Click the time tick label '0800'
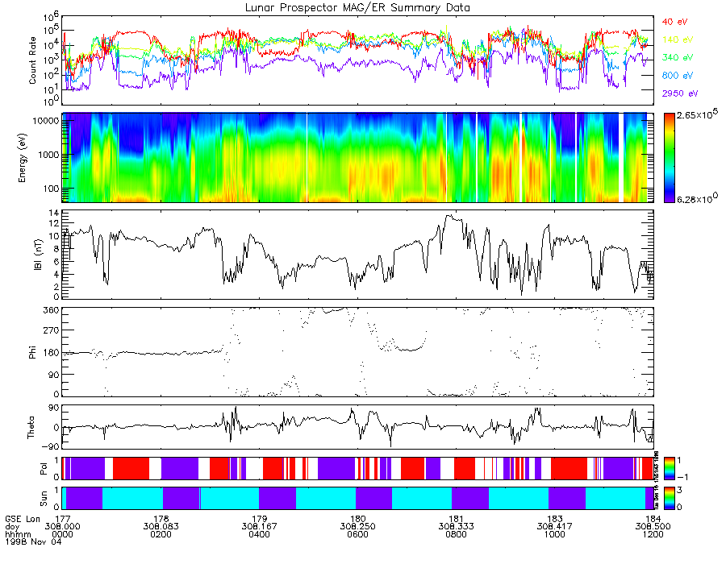The width and height of the screenshot is (726, 564). click(456, 534)
